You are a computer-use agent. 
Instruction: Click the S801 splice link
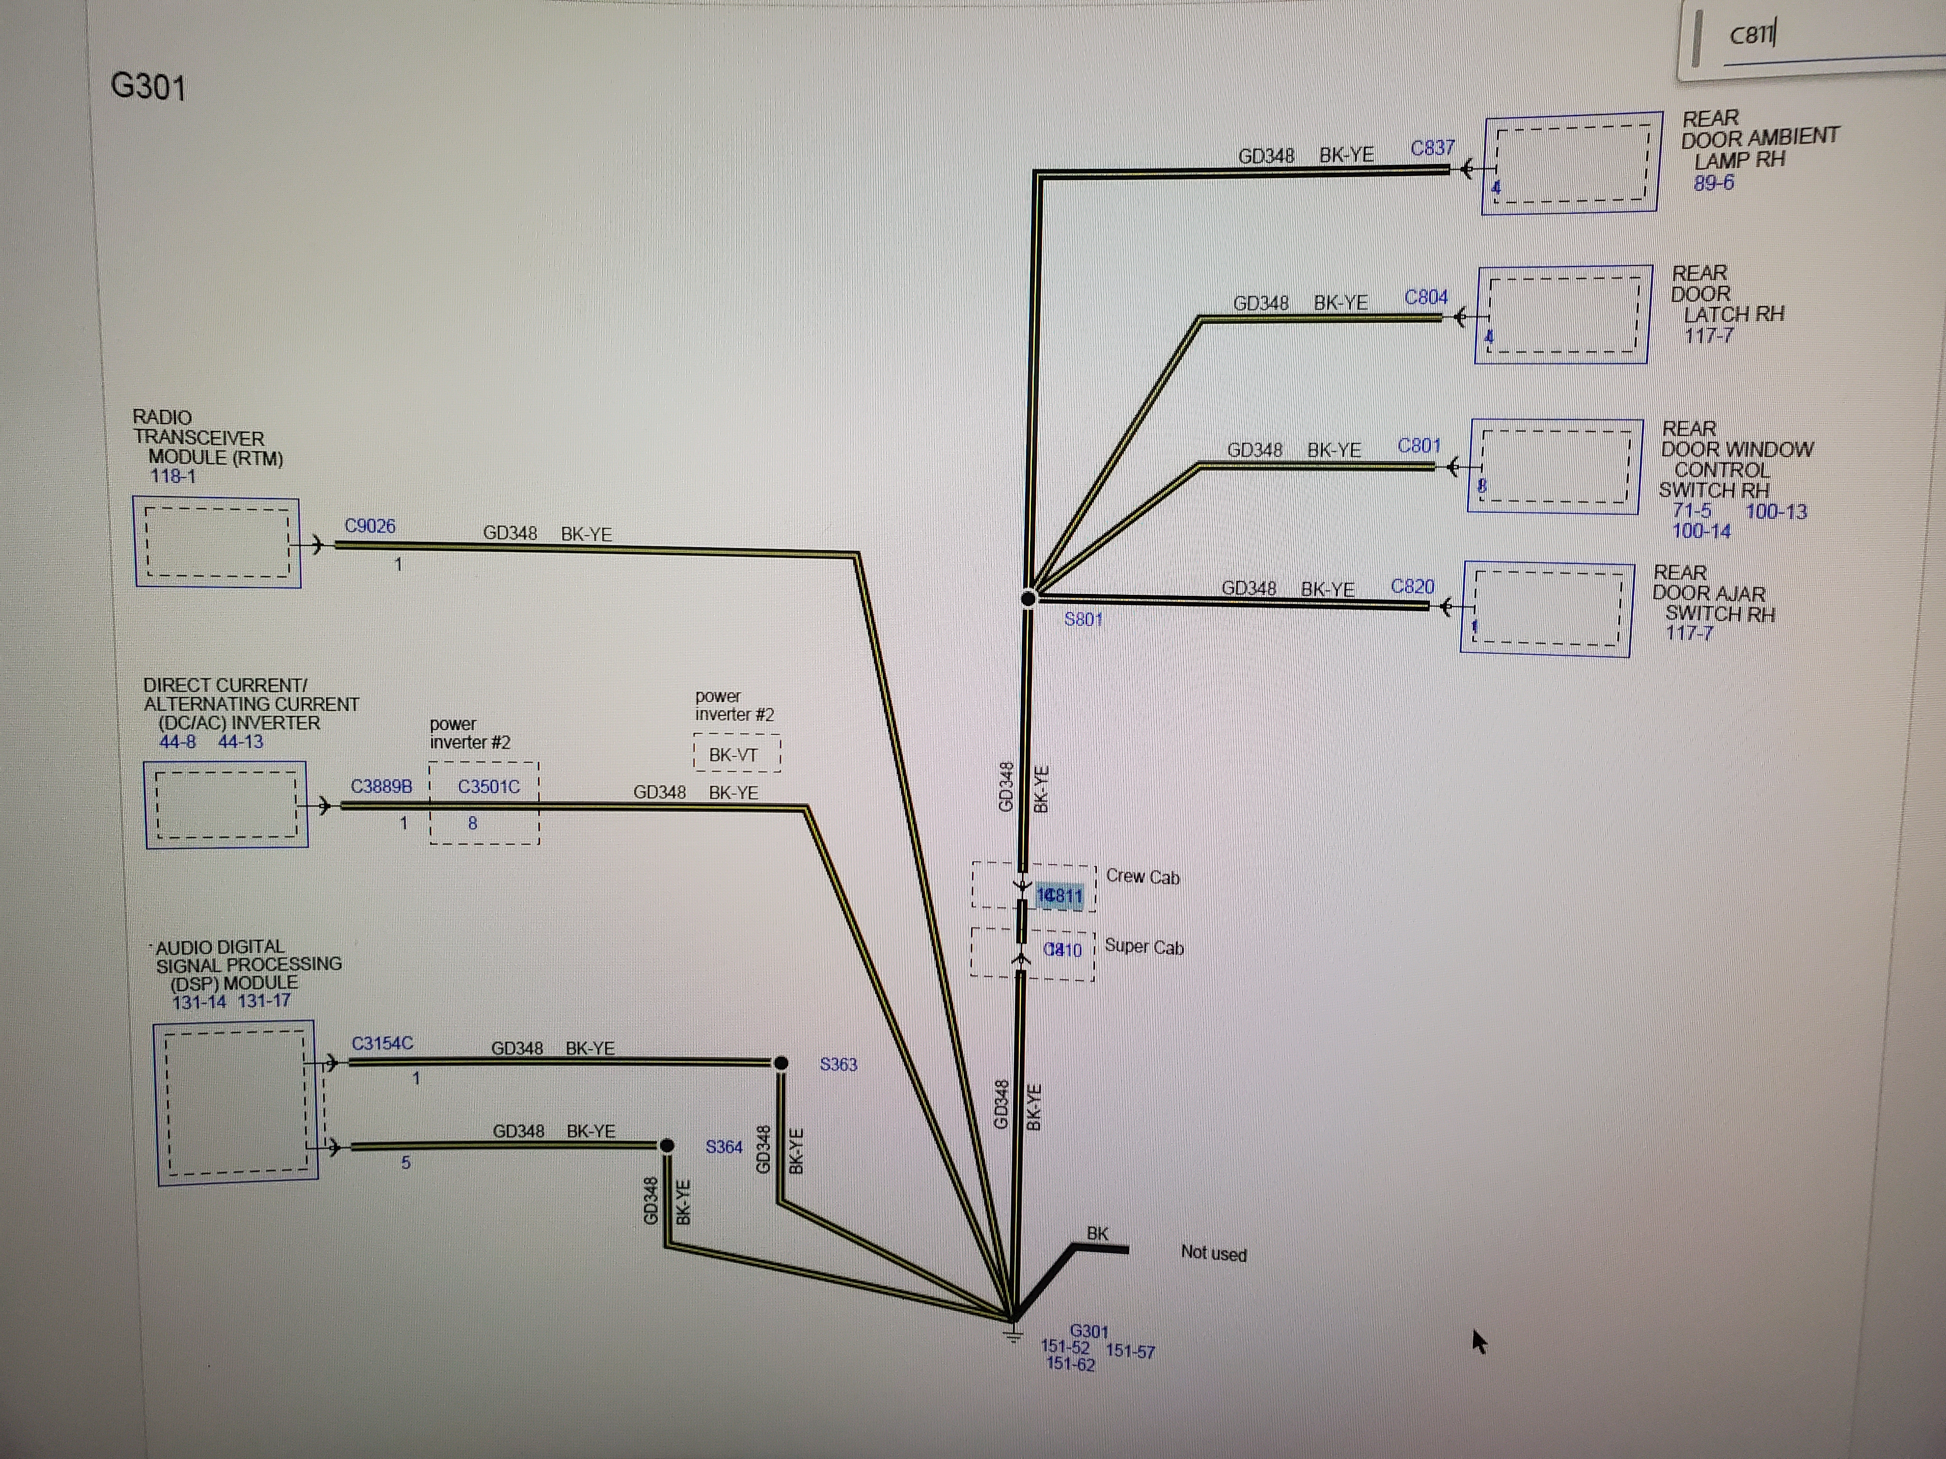point(1083,619)
